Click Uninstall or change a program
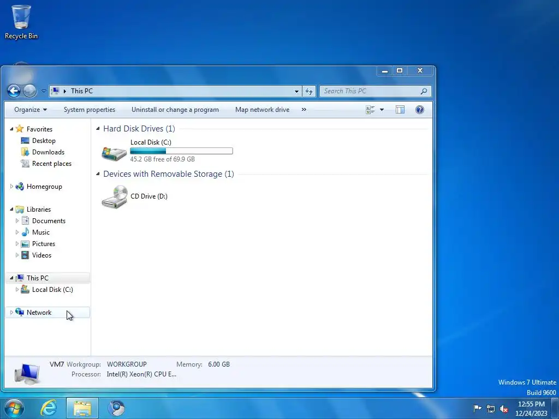This screenshot has width=559, height=419. pos(175,110)
